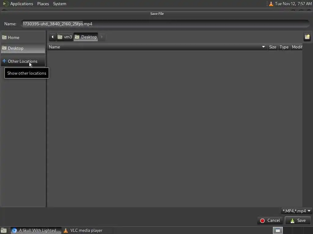Create a new folder with the folder icon
The width and height of the screenshot is (313, 234).
coord(307,37)
